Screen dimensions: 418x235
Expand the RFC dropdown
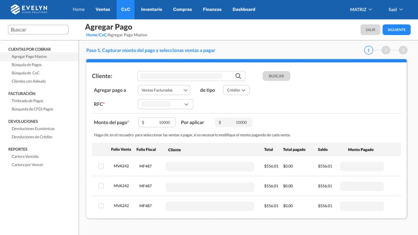click(x=166, y=104)
